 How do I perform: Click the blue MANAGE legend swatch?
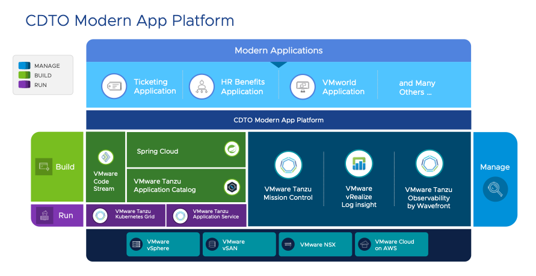pyautogui.click(x=24, y=65)
